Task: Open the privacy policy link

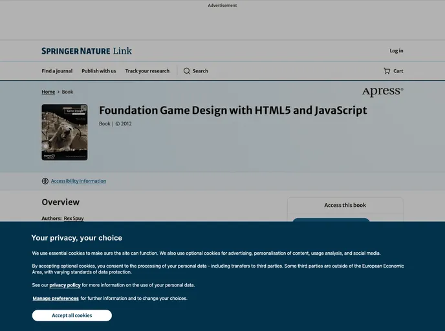Action: click(x=65, y=285)
